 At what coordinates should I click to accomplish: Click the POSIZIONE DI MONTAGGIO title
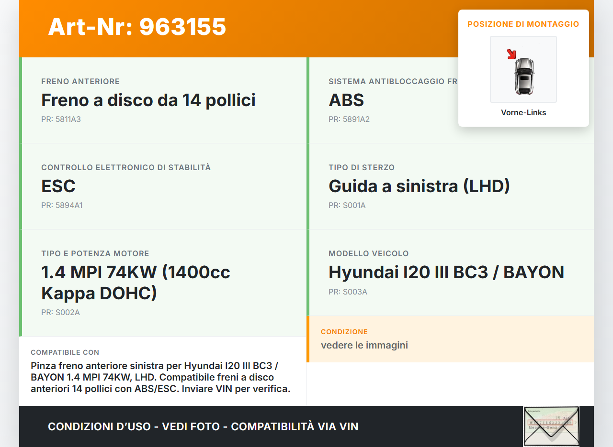pyautogui.click(x=523, y=24)
